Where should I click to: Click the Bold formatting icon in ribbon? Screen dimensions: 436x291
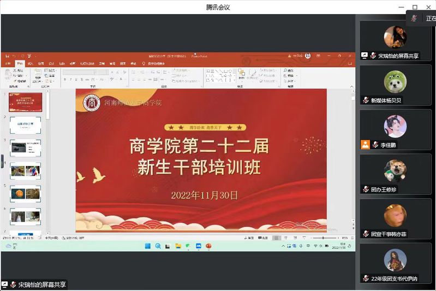(x=65, y=79)
